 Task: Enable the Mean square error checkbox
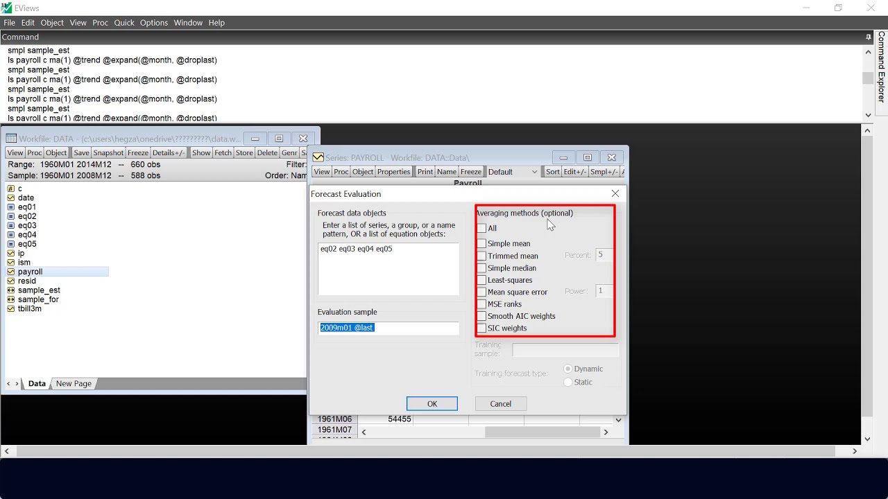pyautogui.click(x=481, y=292)
